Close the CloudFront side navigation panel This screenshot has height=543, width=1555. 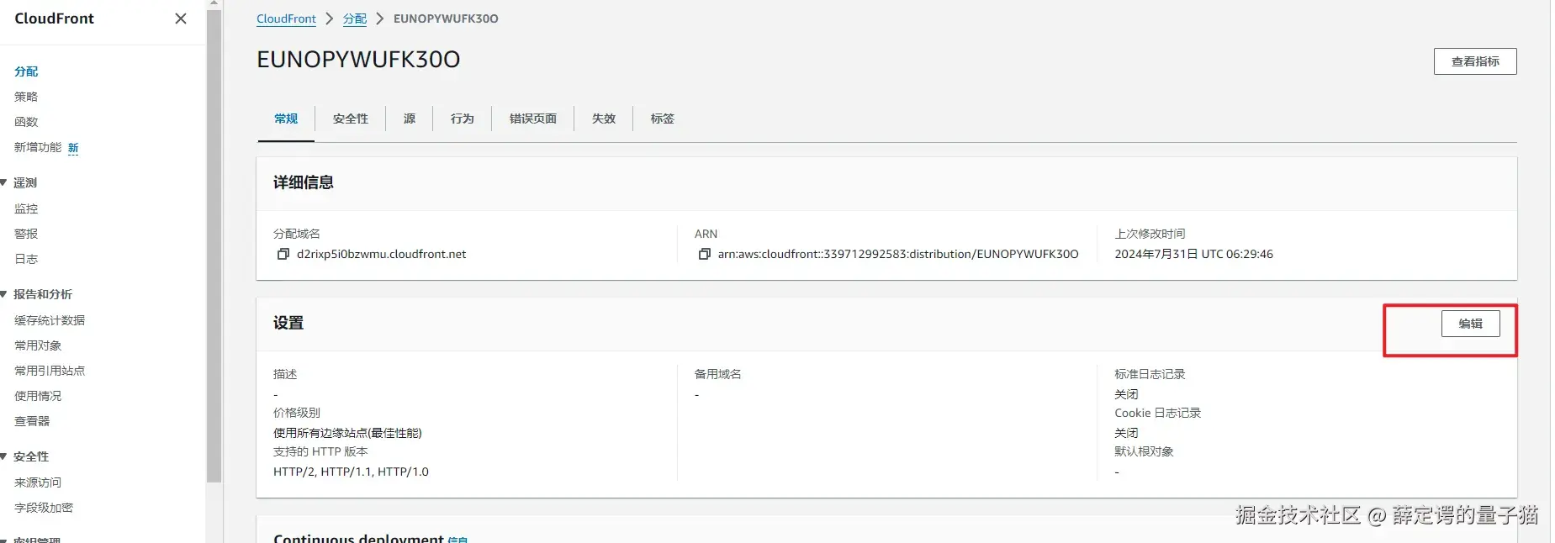(x=181, y=18)
